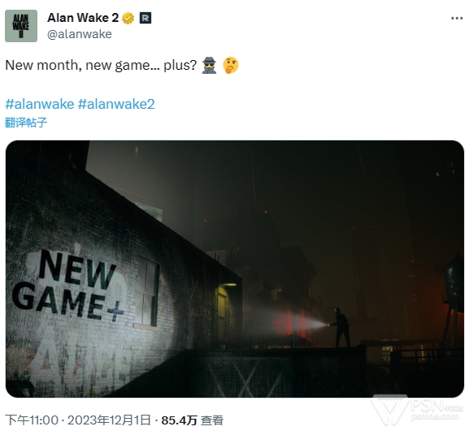Click the 翻译帖子 translate post link
The height and width of the screenshot is (435, 473).
click(x=26, y=123)
